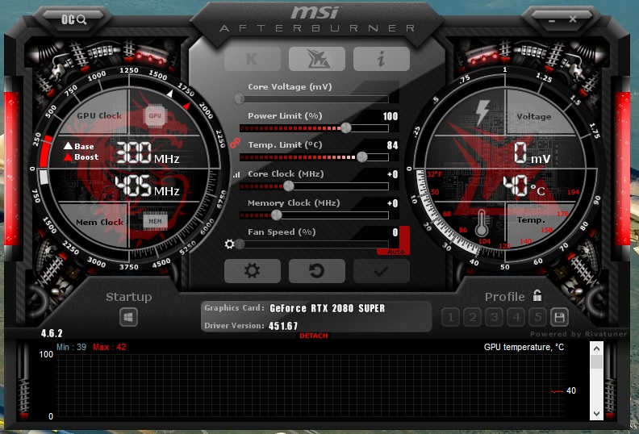Click the Min : 39 graph value

(x=71, y=347)
